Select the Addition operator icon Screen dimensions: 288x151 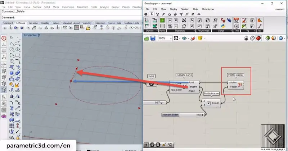tap(170, 20)
